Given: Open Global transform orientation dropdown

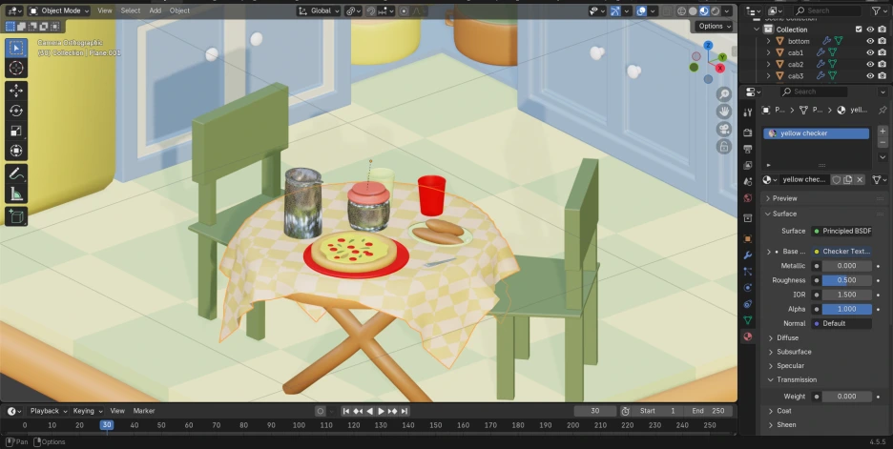Looking at the screenshot, I should pos(319,10).
